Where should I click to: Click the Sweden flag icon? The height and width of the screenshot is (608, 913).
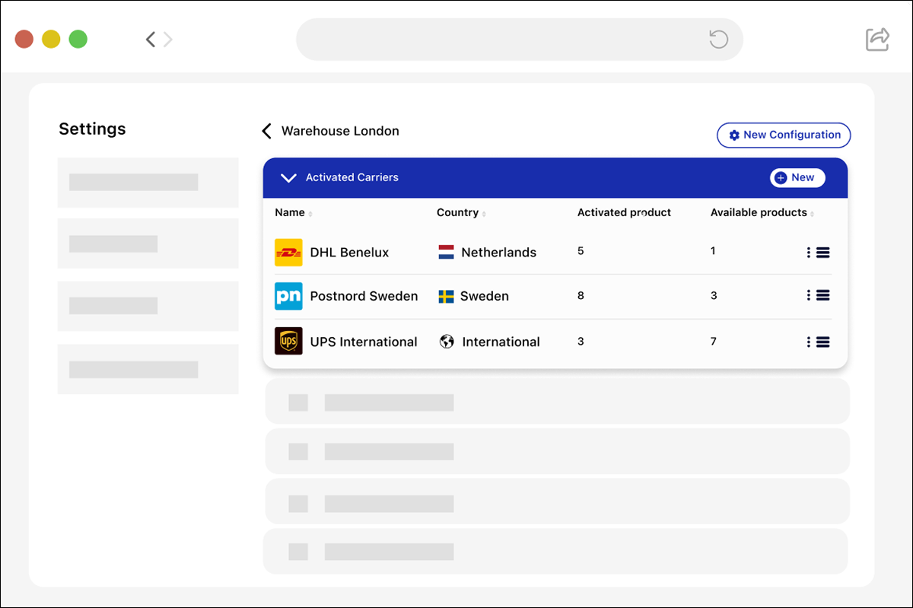coord(445,296)
